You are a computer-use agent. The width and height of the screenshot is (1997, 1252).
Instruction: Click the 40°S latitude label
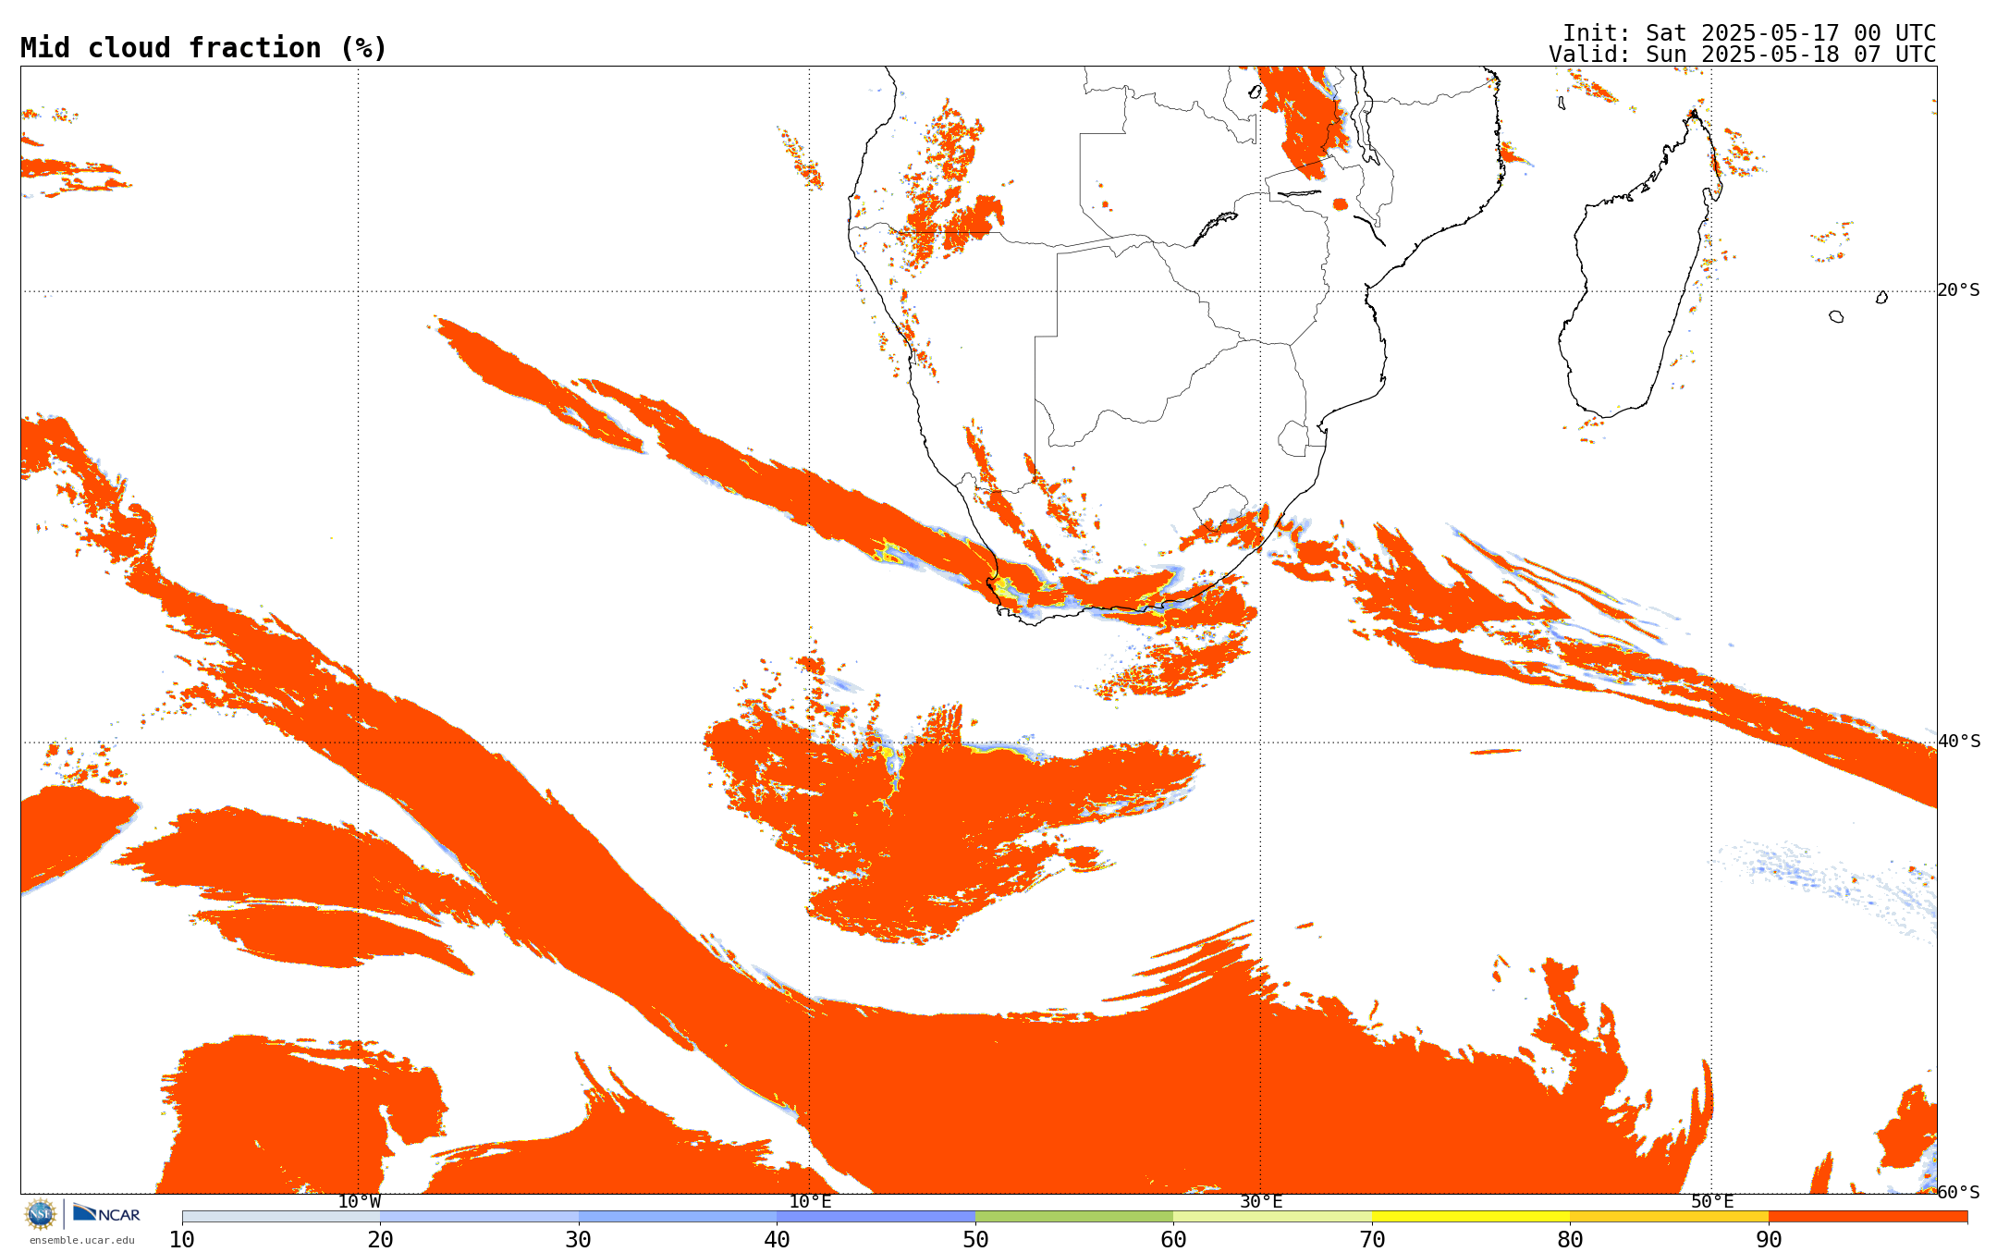click(x=1958, y=742)
